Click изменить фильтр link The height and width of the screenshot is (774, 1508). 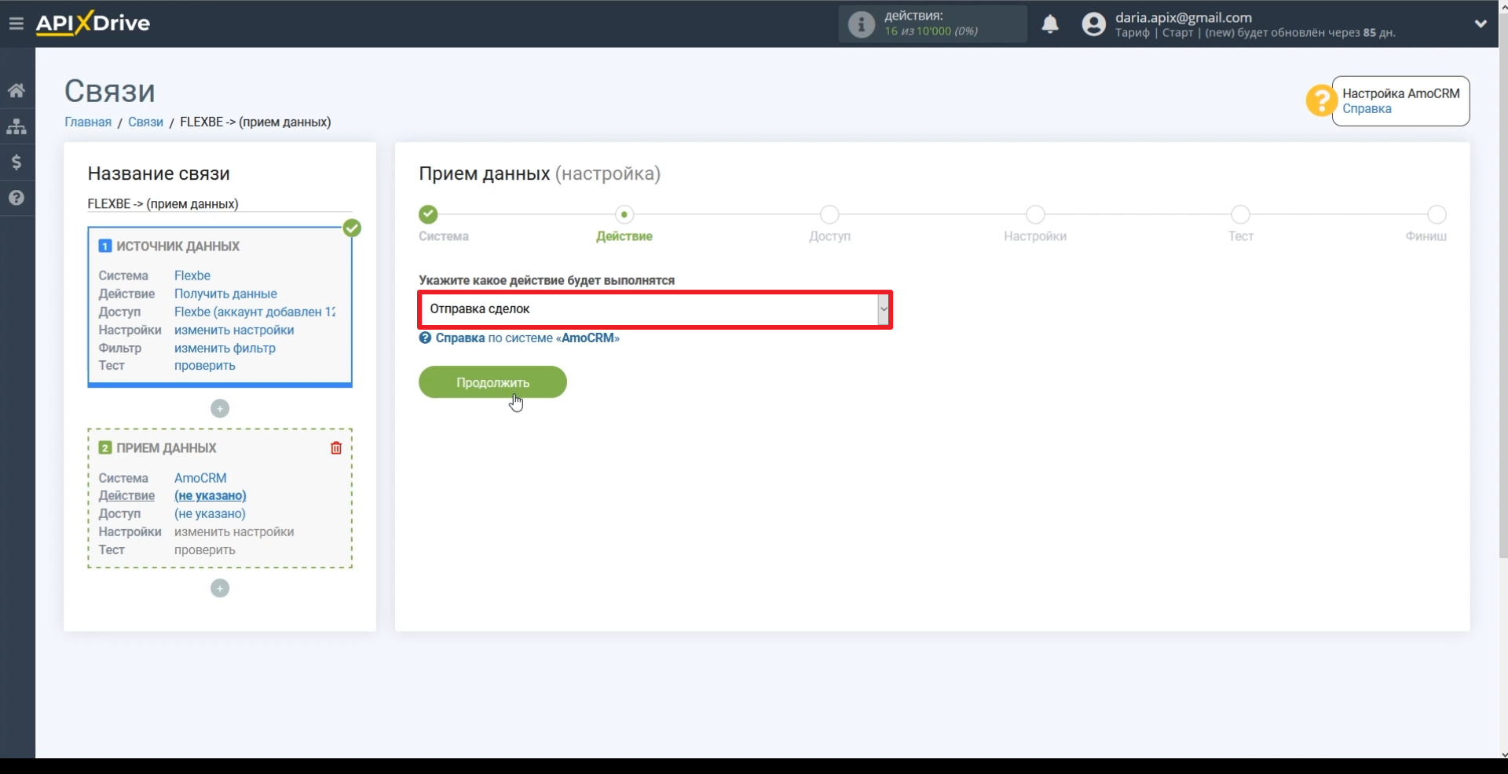[225, 348]
